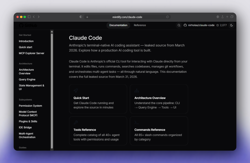Click the Get Started section label
This screenshot has width=250, height=163.
[25, 35]
